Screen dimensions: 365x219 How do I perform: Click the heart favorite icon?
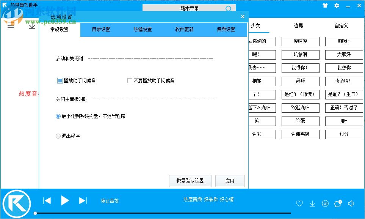pyautogui.click(x=299, y=203)
